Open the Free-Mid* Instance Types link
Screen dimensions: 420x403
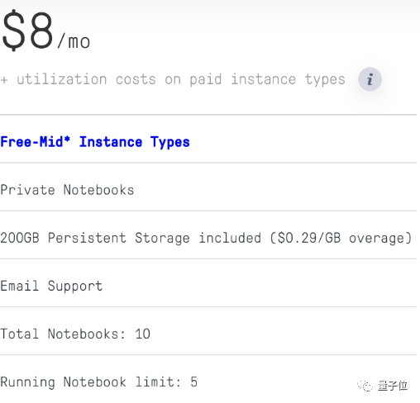click(95, 142)
